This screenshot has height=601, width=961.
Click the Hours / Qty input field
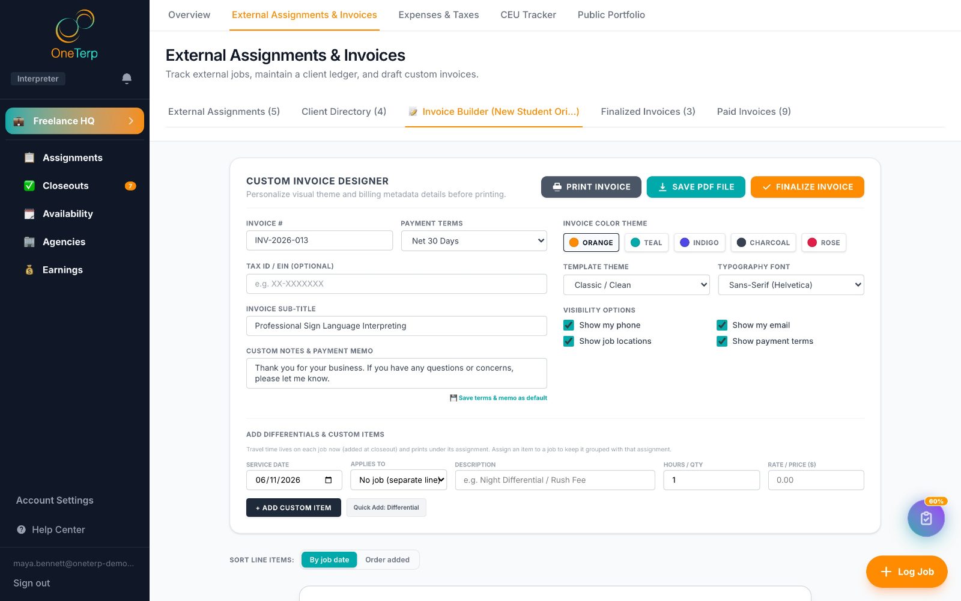click(x=712, y=480)
